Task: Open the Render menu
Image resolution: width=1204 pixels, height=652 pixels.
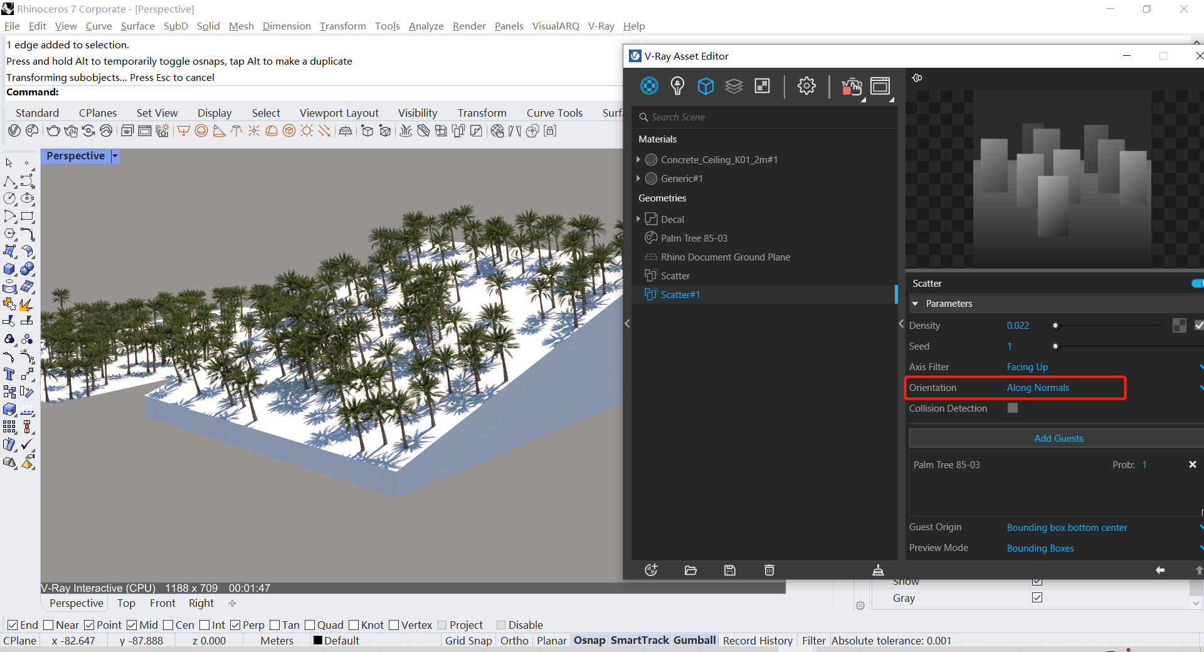Action: (469, 26)
